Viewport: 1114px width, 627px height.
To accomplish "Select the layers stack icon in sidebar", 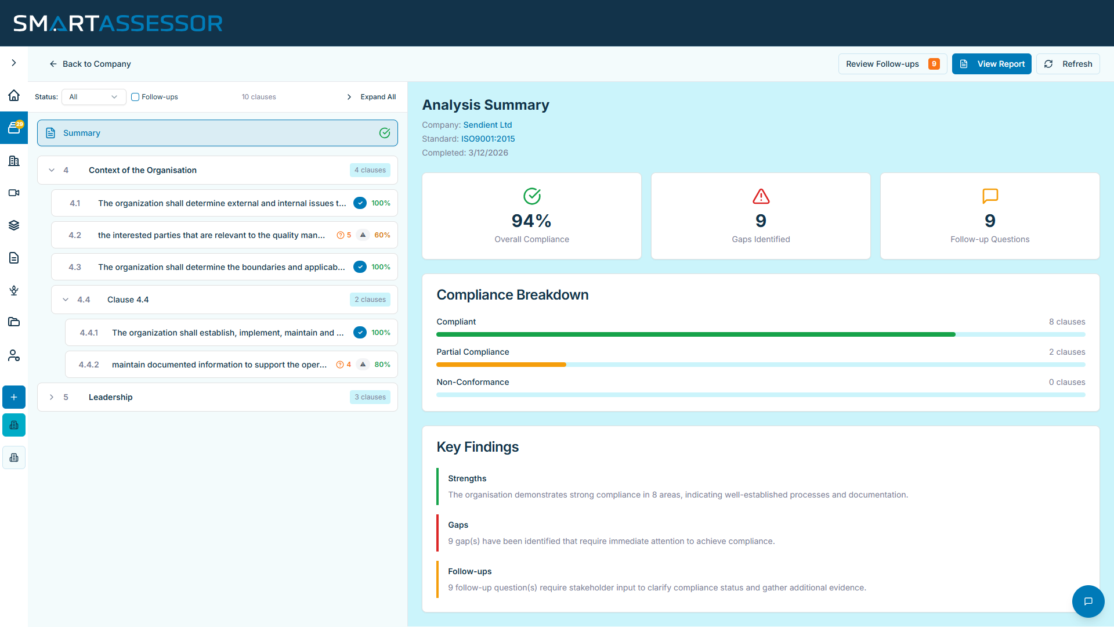I will coord(14,225).
